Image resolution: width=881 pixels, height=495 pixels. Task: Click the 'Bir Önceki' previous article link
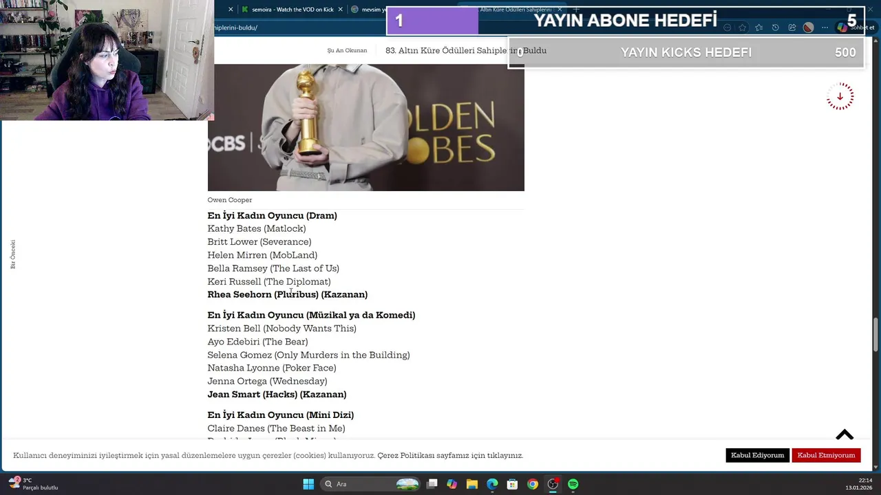coord(13,254)
